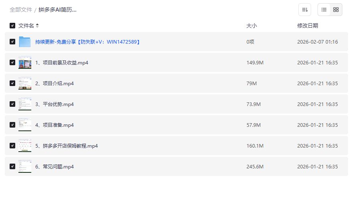This screenshot has height=198, width=352.
Task: Toggle the select-all checkbox in header
Action: click(x=12, y=26)
